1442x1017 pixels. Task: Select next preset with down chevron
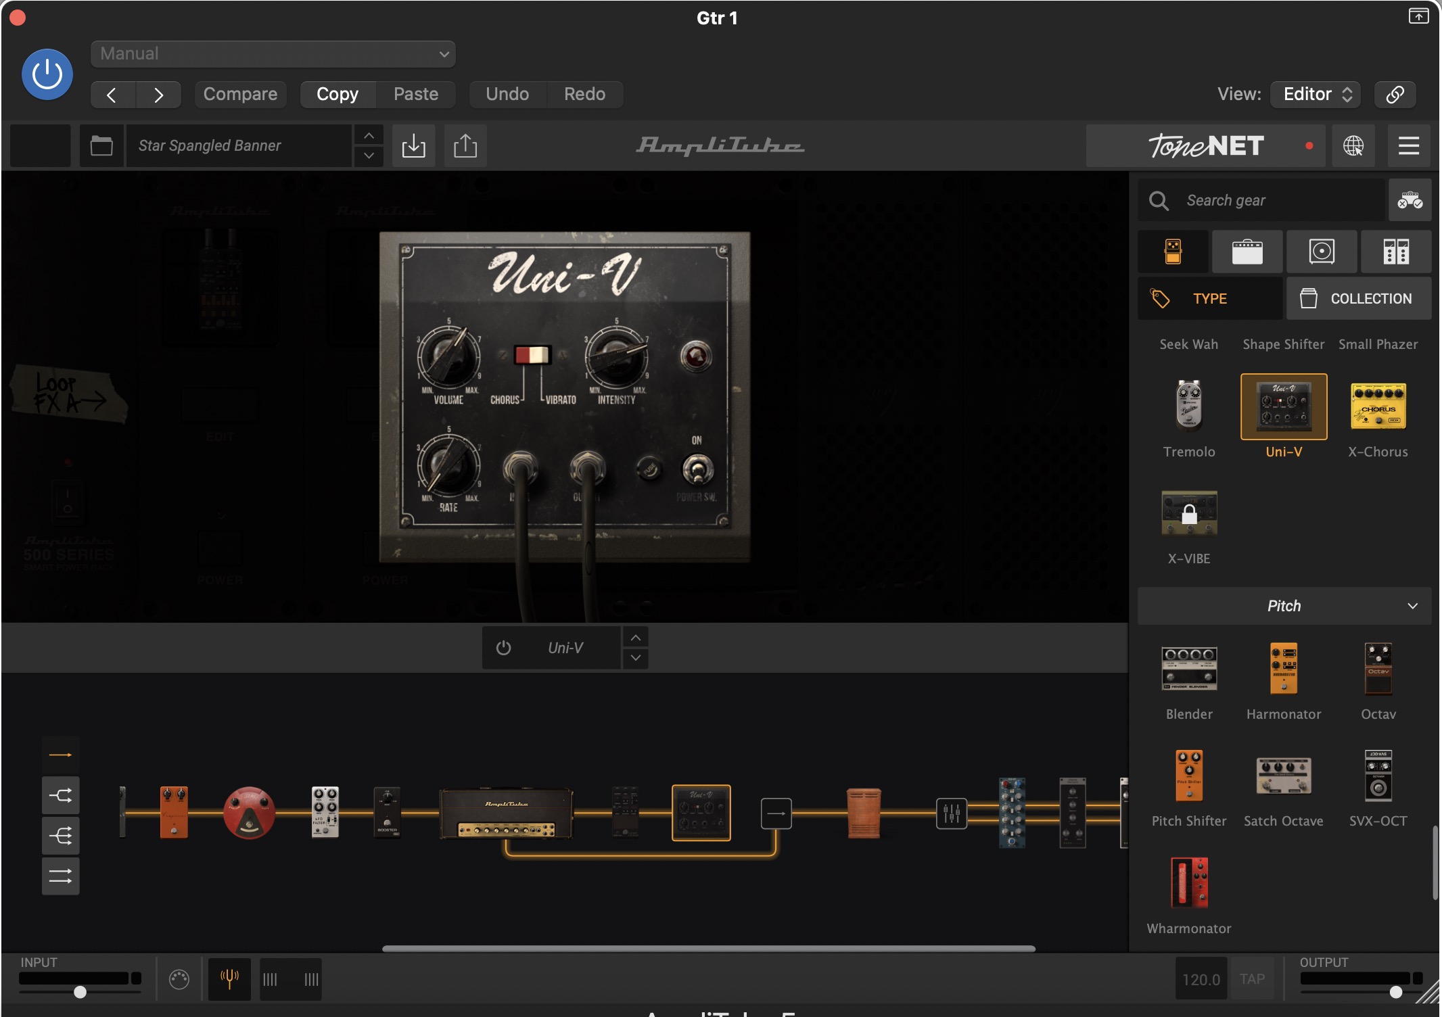click(369, 156)
